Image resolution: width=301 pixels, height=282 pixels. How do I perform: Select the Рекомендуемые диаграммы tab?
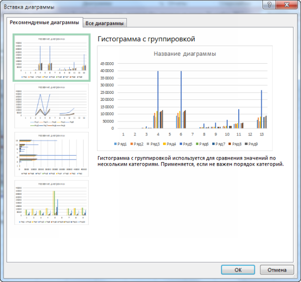point(44,23)
